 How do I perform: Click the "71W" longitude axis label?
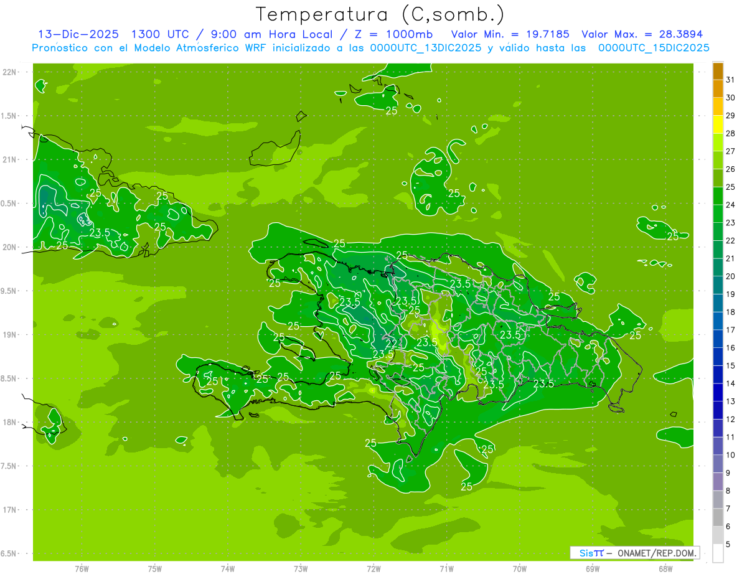[446, 568]
